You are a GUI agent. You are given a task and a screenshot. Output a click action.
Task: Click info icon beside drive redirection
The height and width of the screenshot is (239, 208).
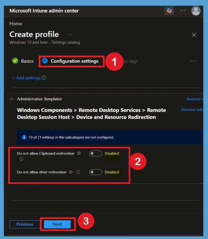coord(78,172)
